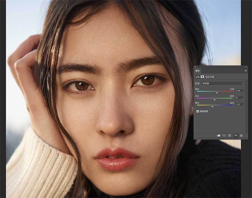Image resolution: width=252 pixels, height=198 pixels.
Task: Click the 蓝色 label
Action: coord(232,103)
